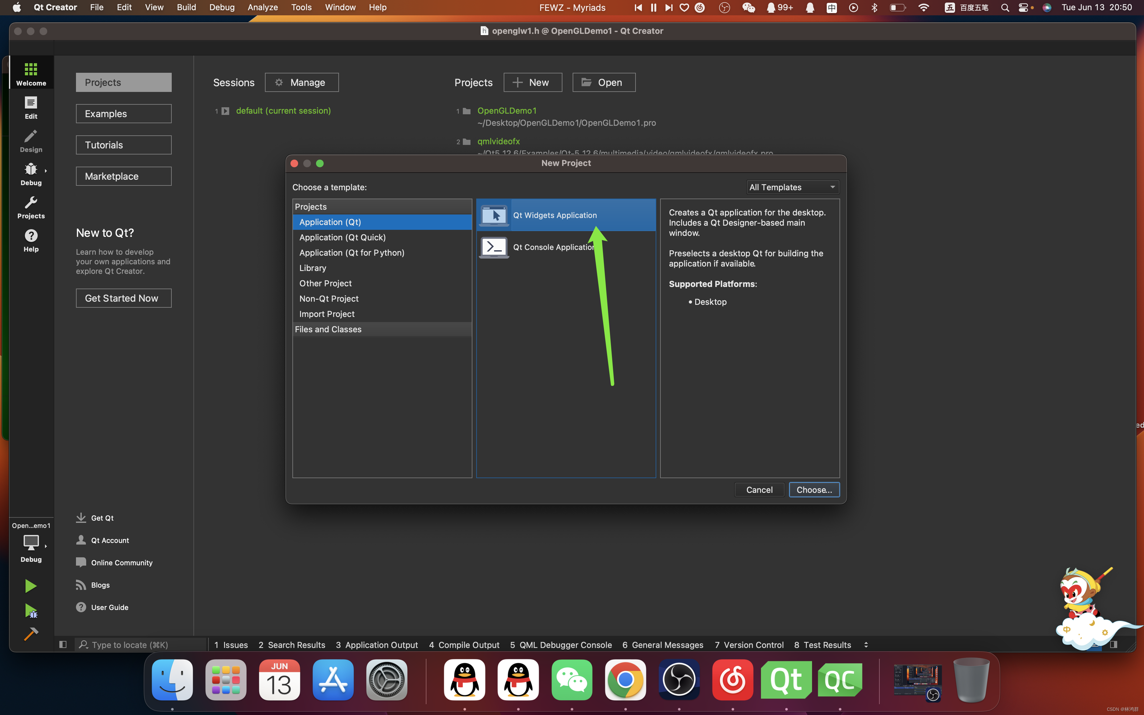Open the All Templates dropdown
This screenshot has width=1144, height=715.
click(x=792, y=187)
